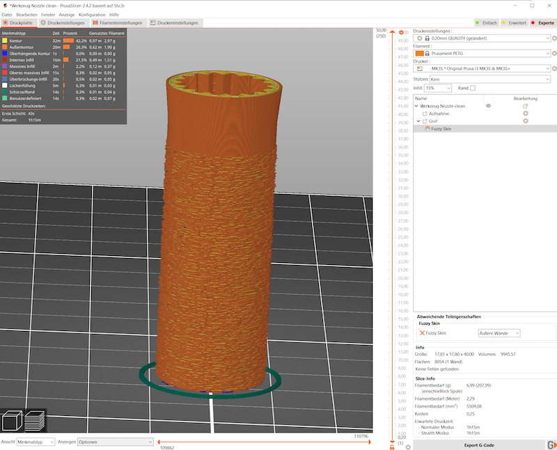
Task: Click the part icon beside Aufnahme
Action: pyautogui.click(x=425, y=113)
